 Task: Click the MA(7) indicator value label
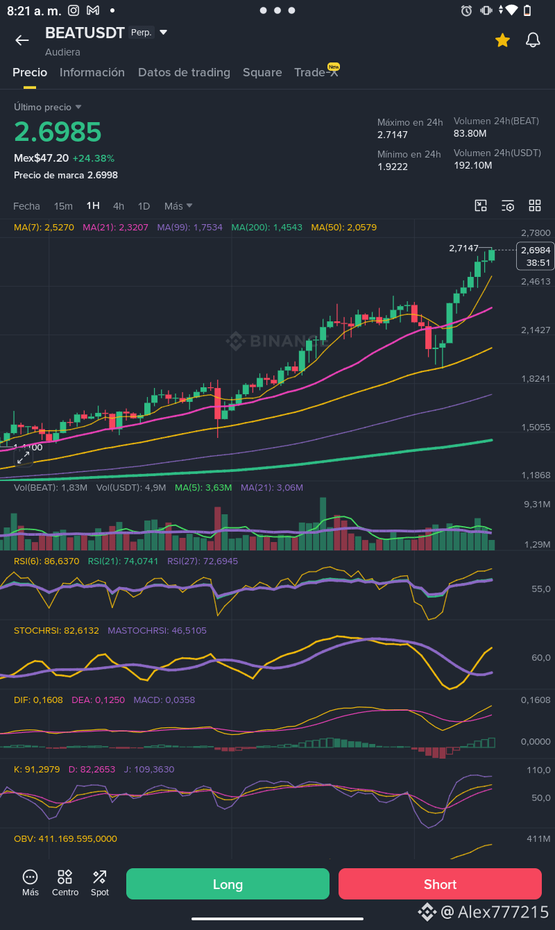(44, 227)
